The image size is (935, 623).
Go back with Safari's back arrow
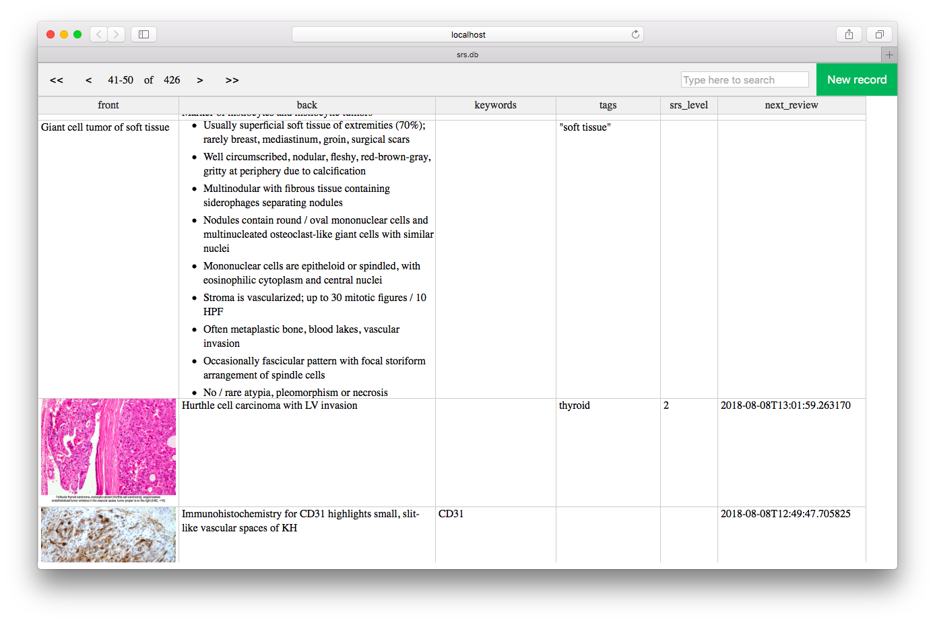tap(99, 34)
